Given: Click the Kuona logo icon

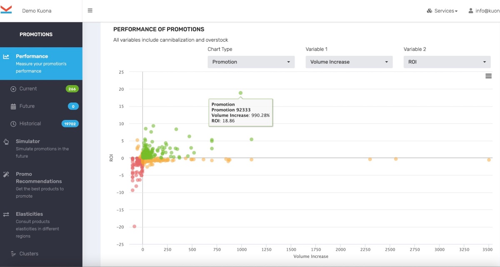Looking at the screenshot, I should pos(6,10).
